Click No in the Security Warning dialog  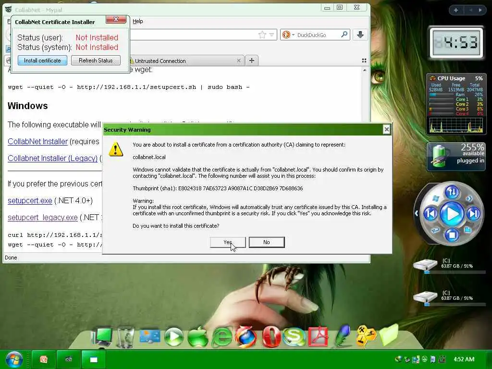267,242
